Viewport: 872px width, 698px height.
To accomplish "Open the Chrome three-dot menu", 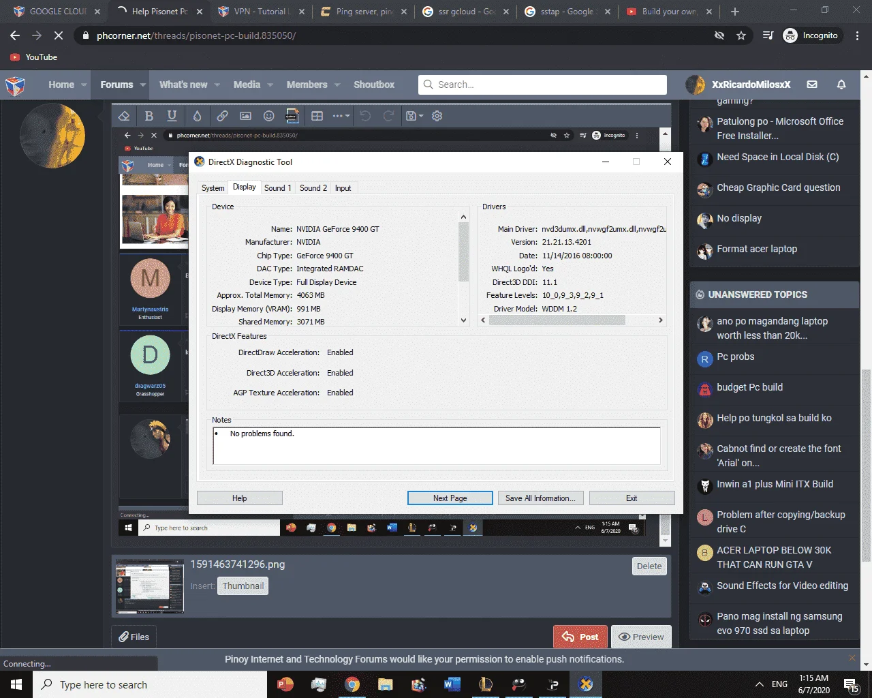I will pyautogui.click(x=858, y=35).
